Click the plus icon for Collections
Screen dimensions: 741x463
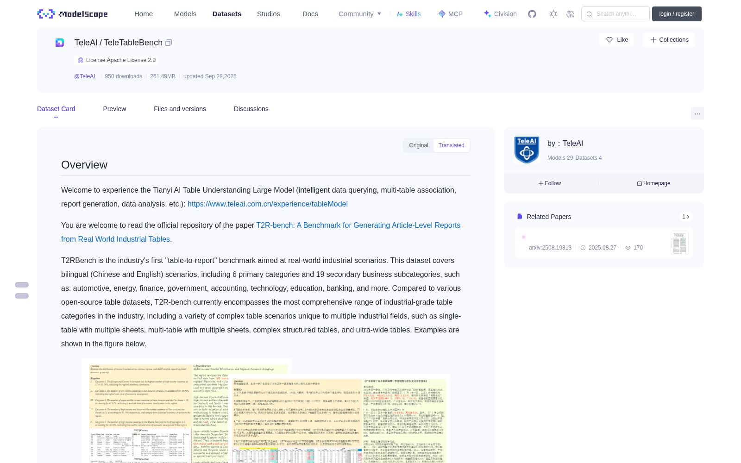tap(653, 40)
